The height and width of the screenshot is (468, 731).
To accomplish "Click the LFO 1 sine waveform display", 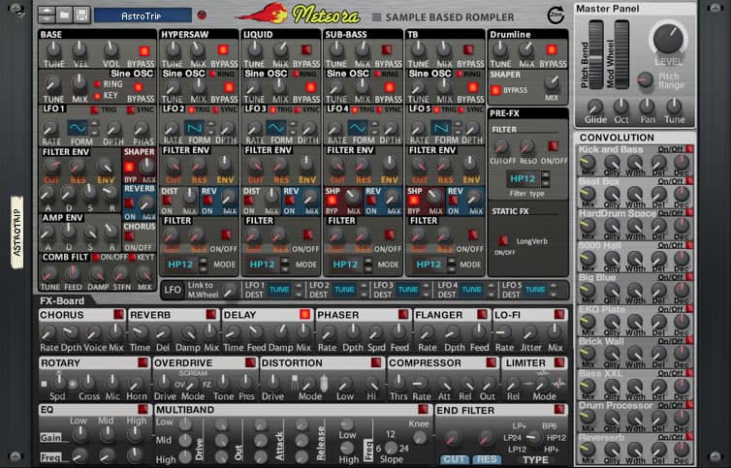I will (x=78, y=127).
